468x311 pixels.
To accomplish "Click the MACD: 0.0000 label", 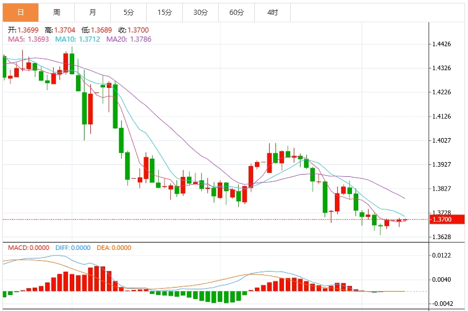I will [29, 248].
